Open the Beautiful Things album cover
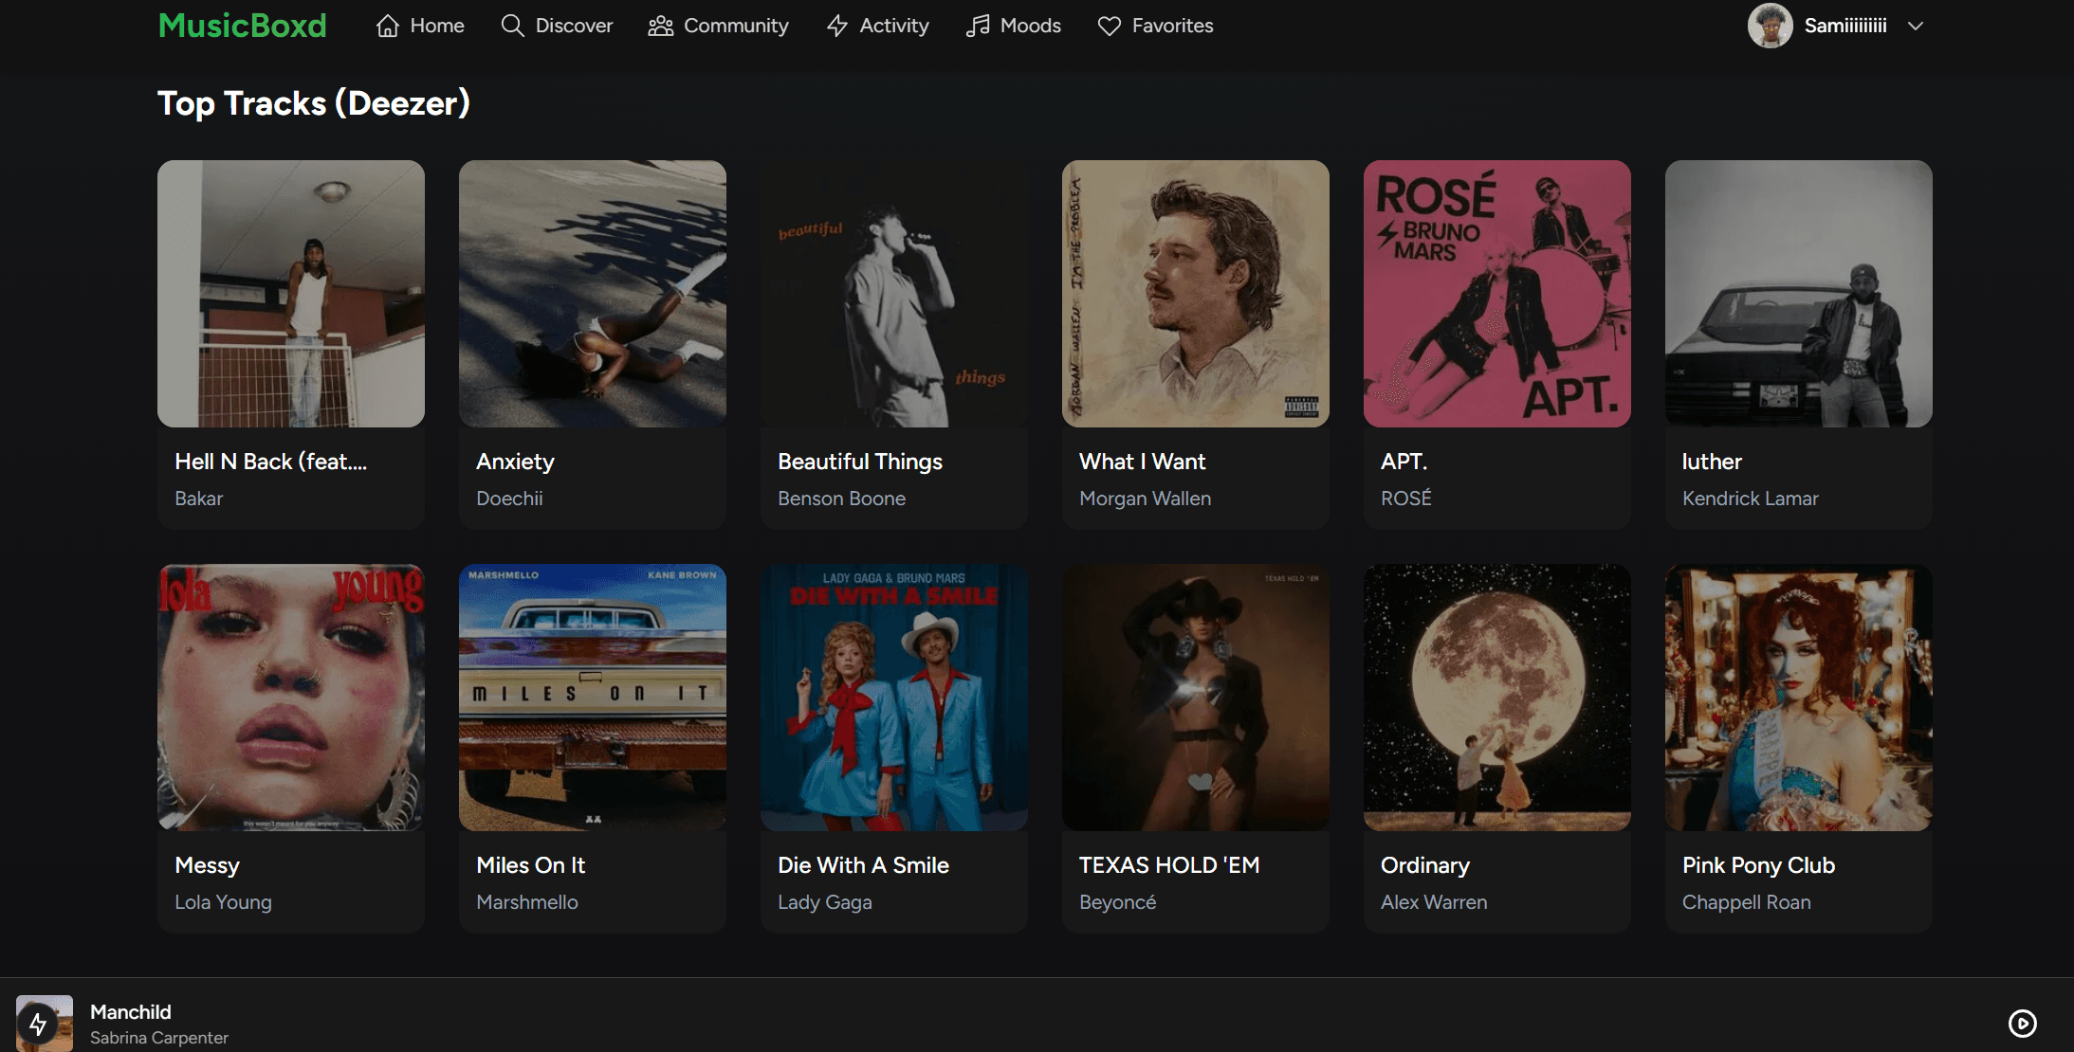Viewport: 2074px width, 1052px height. click(894, 294)
